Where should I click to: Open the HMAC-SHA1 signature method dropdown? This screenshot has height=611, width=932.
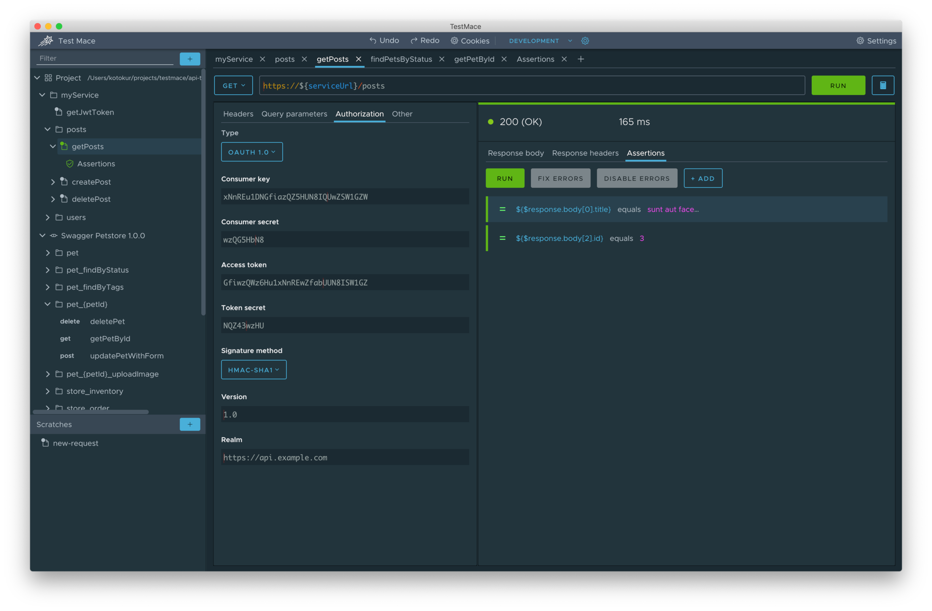[x=254, y=369]
